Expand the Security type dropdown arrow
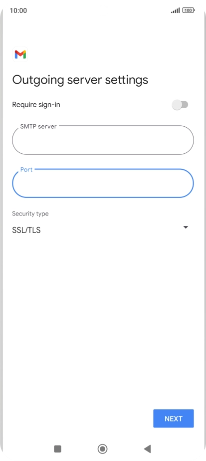This screenshot has height=461, width=206. coord(186,227)
